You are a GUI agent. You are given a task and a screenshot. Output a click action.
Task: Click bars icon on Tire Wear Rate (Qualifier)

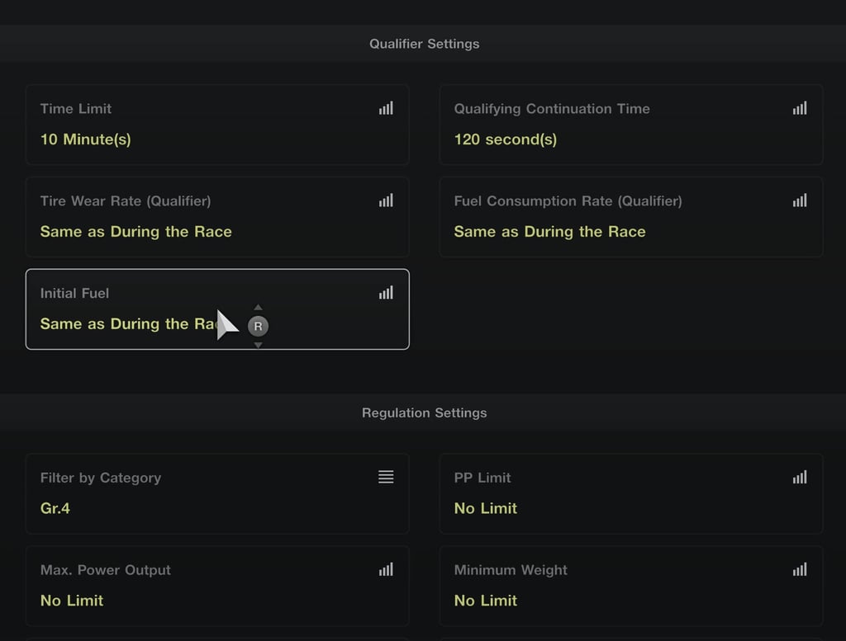(386, 200)
